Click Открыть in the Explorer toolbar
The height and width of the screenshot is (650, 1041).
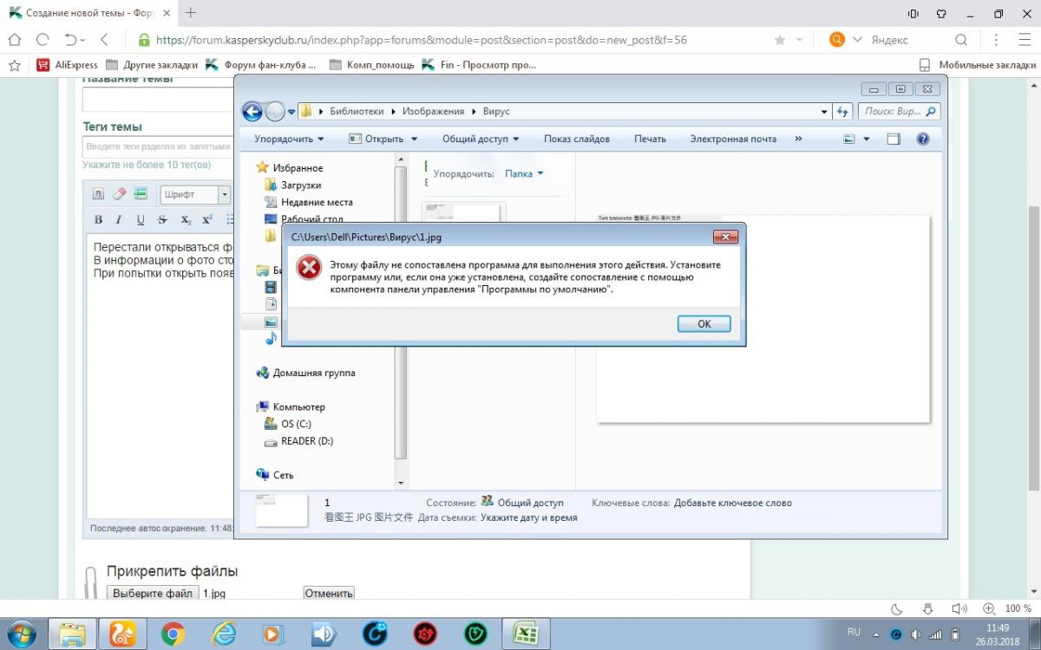pyautogui.click(x=376, y=139)
